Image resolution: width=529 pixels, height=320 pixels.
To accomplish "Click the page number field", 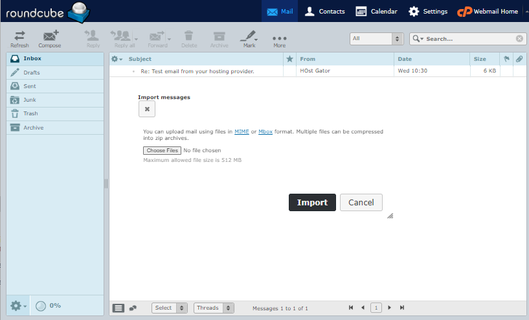I will coord(376,308).
